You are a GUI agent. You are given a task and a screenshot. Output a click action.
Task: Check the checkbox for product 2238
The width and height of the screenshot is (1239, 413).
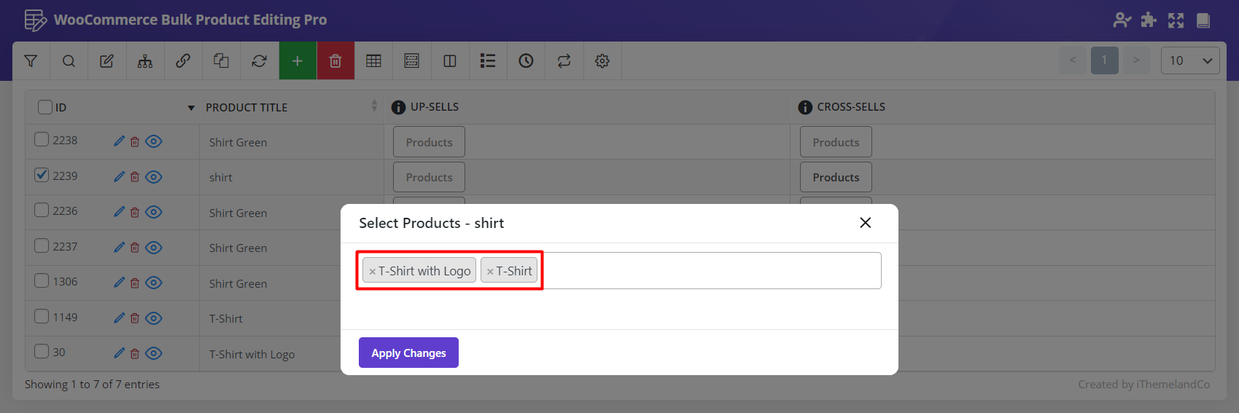(42, 140)
